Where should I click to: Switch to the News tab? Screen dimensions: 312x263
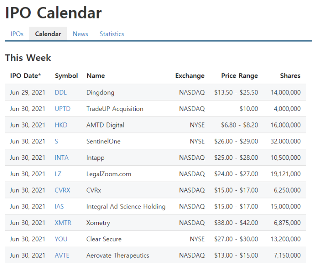click(80, 34)
